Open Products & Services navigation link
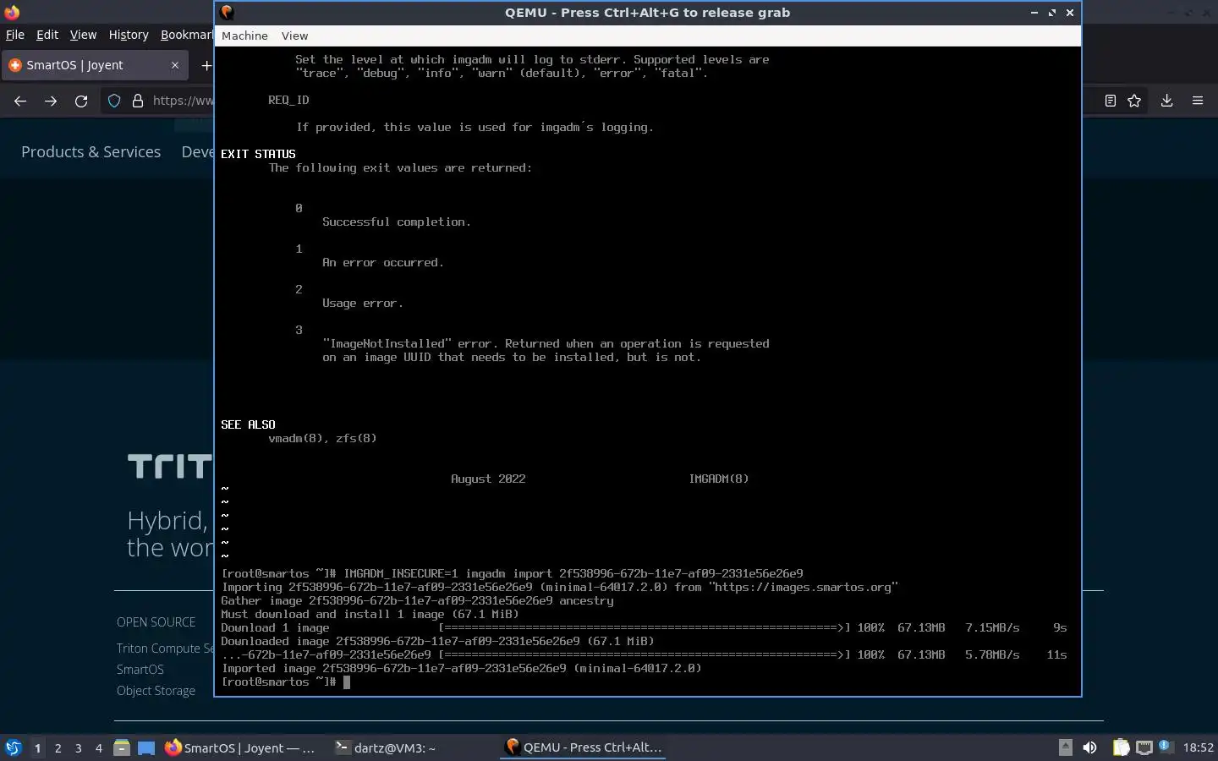The image size is (1218, 761). click(91, 151)
